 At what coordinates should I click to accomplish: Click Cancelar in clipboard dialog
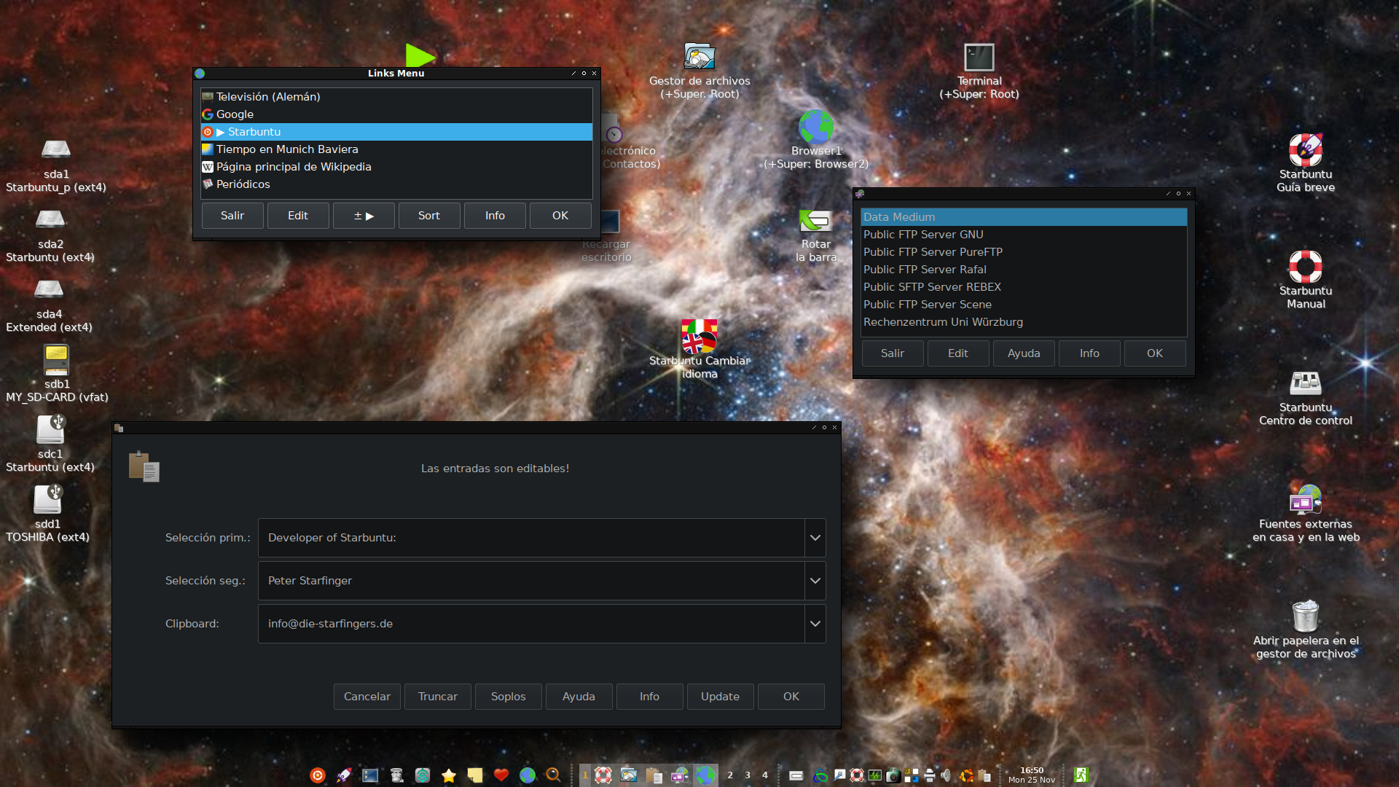[367, 697]
